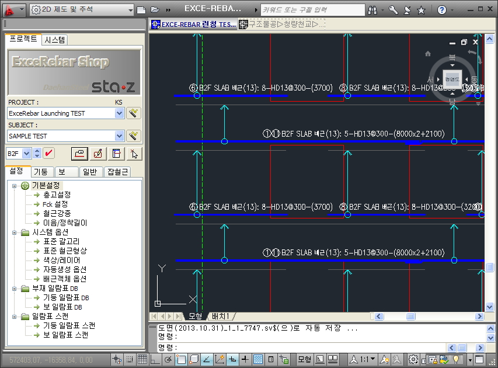The height and width of the screenshot is (368, 498).
Task: Open the B2F floor dropdown
Action: tap(19, 154)
